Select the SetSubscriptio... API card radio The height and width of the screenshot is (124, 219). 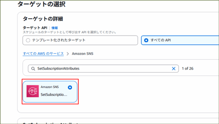pos(70,87)
